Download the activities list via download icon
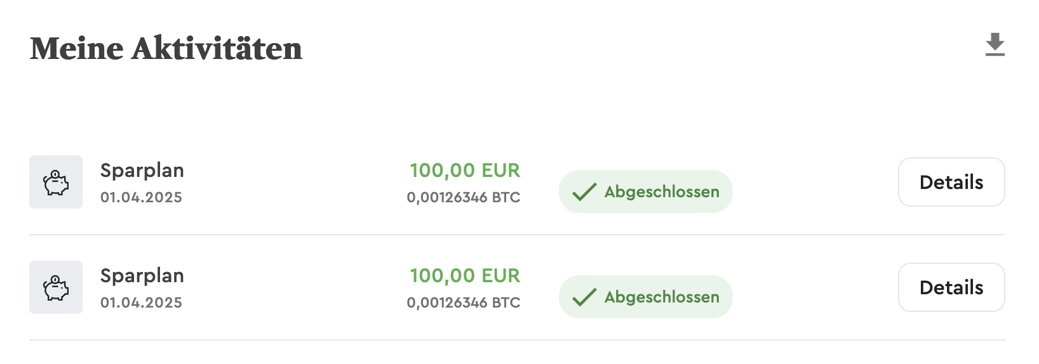1039x364 pixels. click(x=995, y=45)
